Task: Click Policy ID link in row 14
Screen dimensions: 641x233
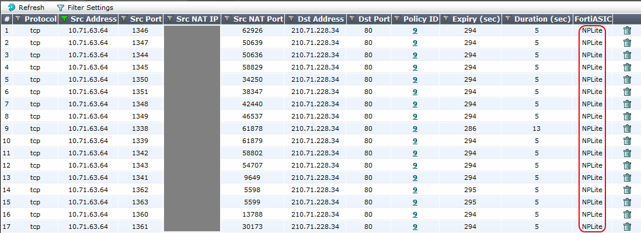Action: pyautogui.click(x=415, y=190)
